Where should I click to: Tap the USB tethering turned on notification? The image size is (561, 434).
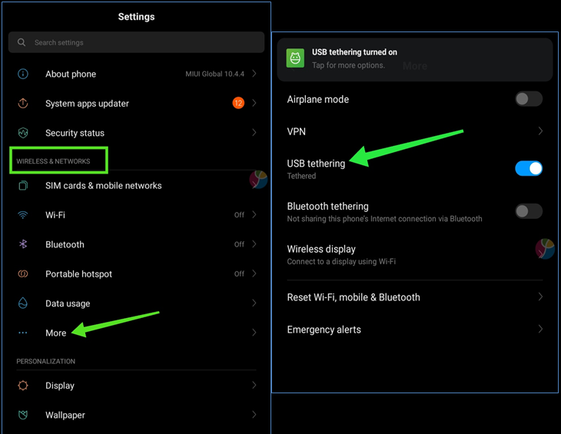(414, 58)
